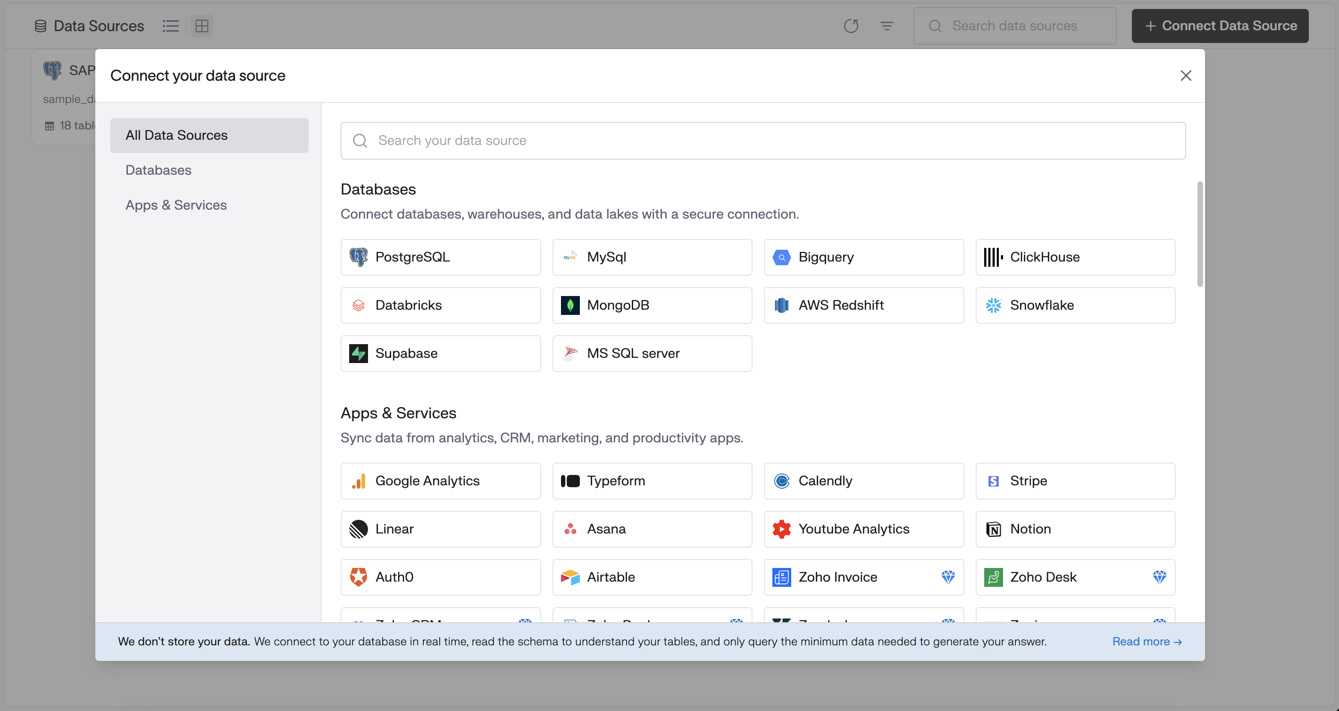1339x711 pixels.
Task: Click the Auth0 shield icon
Action: tap(358, 577)
